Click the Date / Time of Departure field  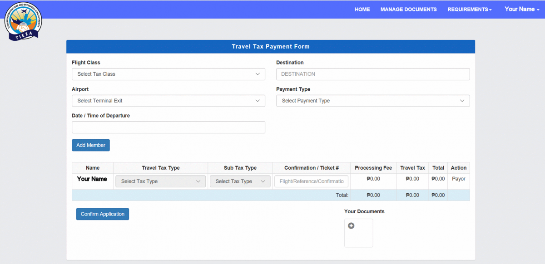pos(168,127)
